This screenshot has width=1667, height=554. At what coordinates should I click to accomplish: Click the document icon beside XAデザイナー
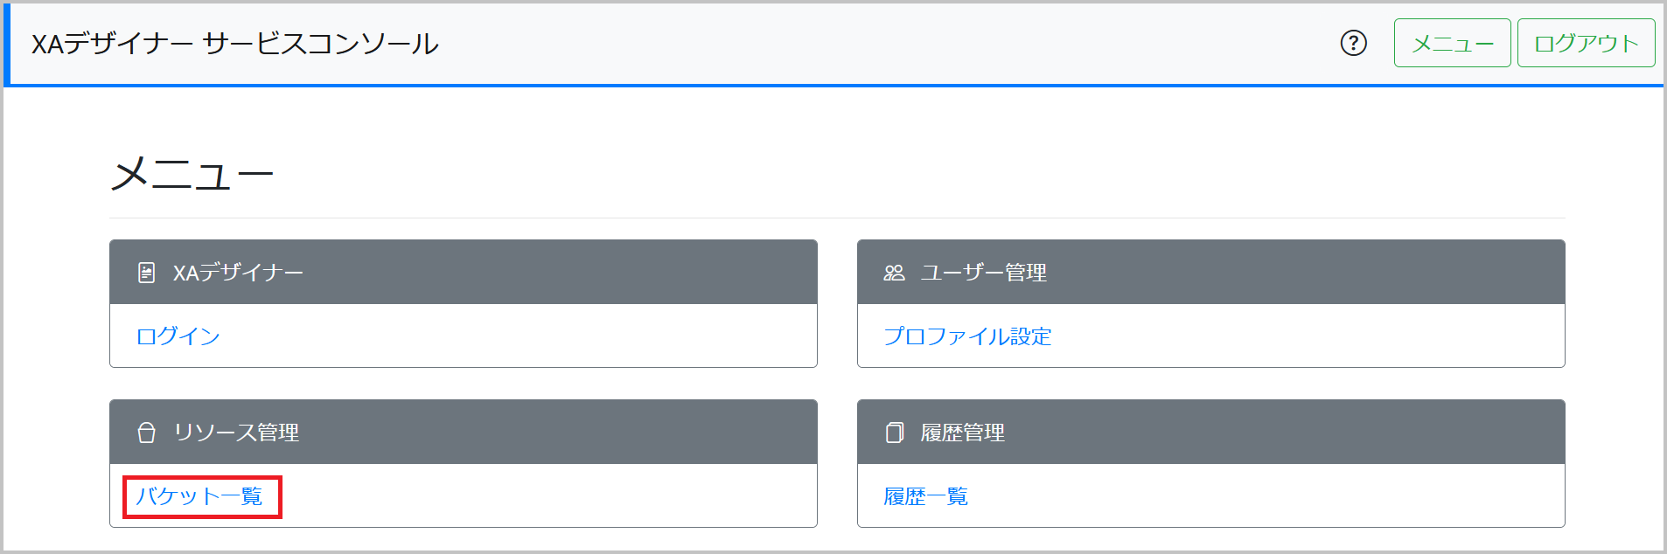point(145,271)
